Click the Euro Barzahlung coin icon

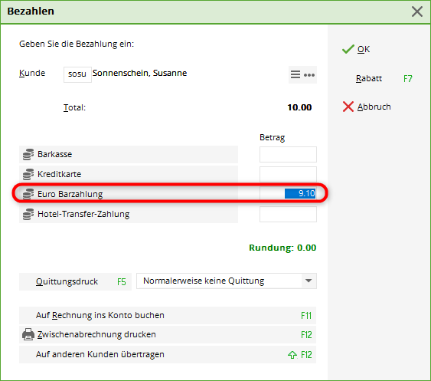point(28,194)
